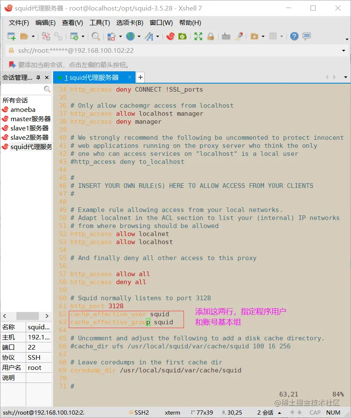Image resolution: width=351 pixels, height=418 pixels.
Task: Click the 2 会话 status bar arrow
Action: pos(280,413)
